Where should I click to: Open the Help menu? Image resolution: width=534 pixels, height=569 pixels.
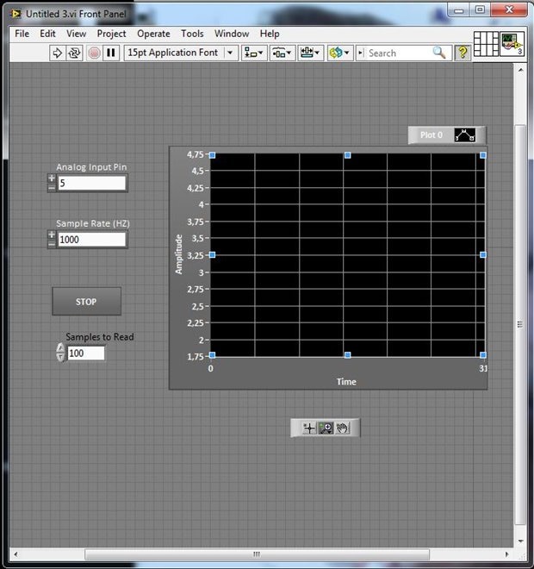270,34
